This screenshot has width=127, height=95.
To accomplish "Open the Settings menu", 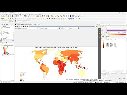I will 13,14.
